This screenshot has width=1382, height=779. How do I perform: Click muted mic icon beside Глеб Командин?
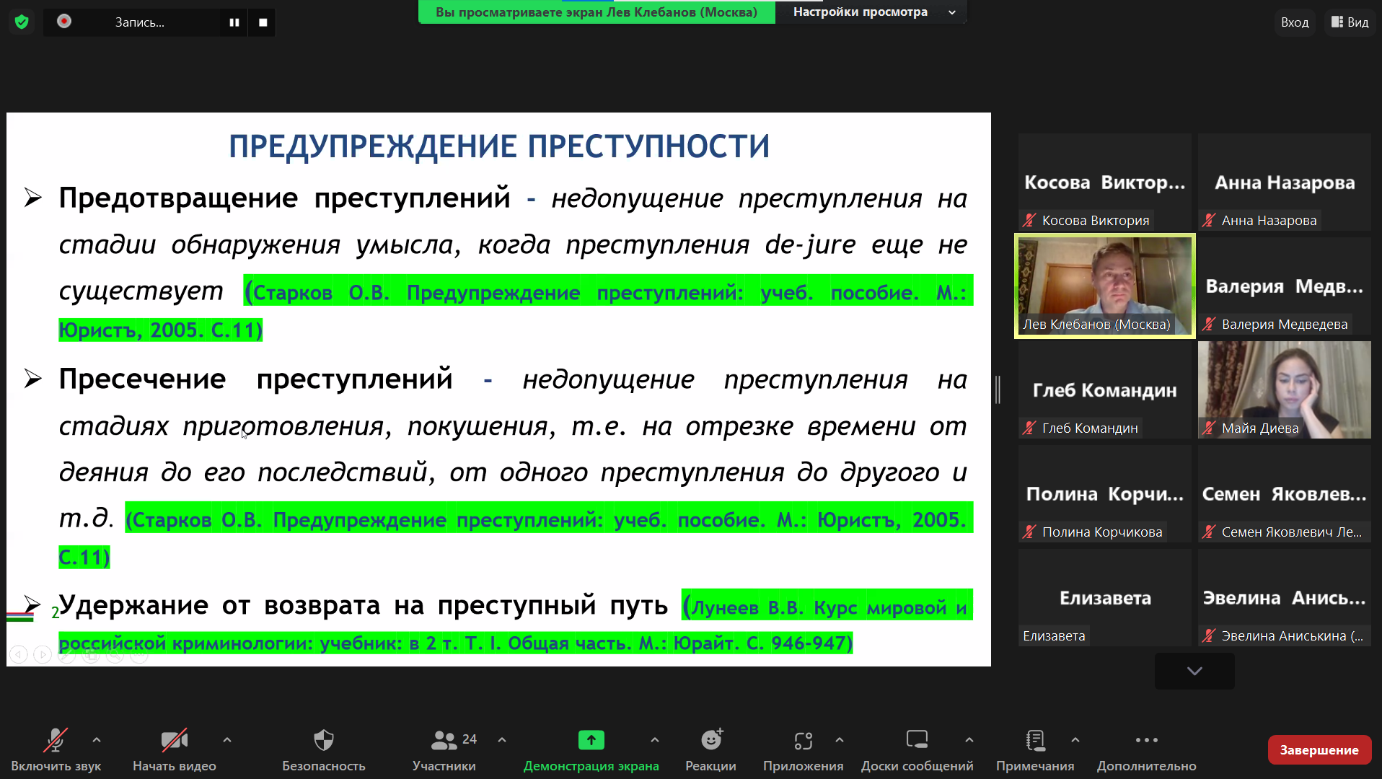1029,428
